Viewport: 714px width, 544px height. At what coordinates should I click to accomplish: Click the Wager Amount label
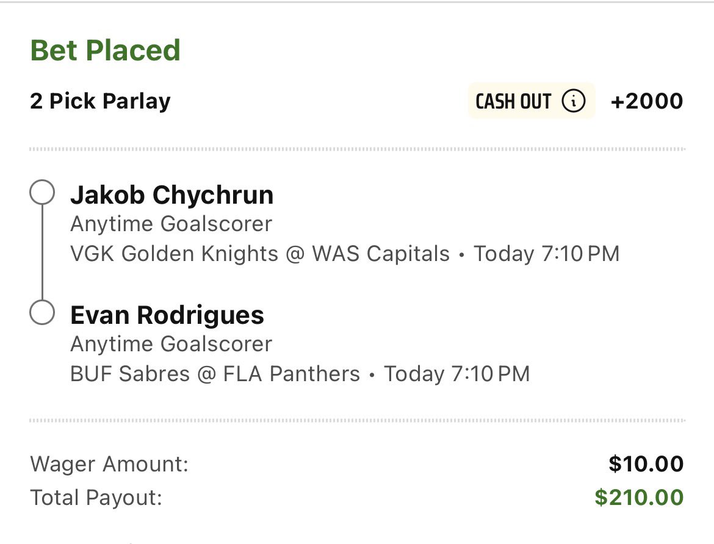coord(109,465)
